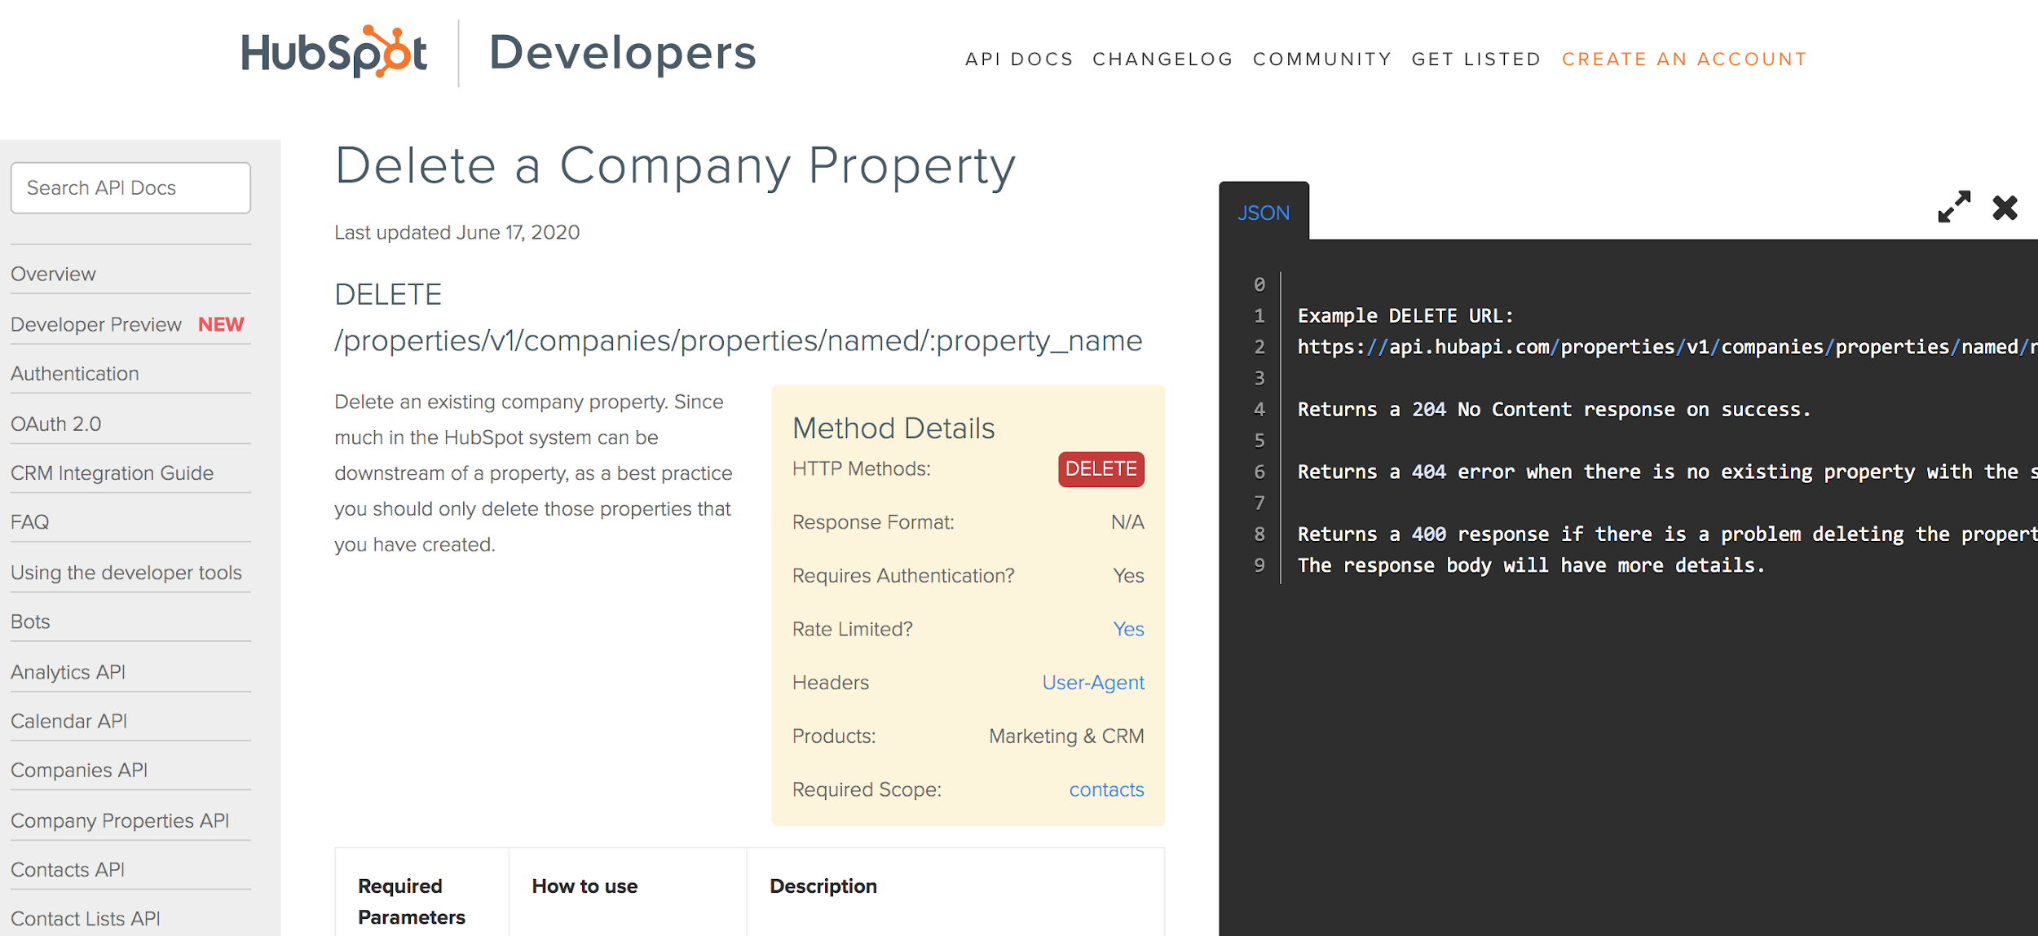The height and width of the screenshot is (936, 2038).
Task: Click the contacts required scope link
Action: 1105,789
